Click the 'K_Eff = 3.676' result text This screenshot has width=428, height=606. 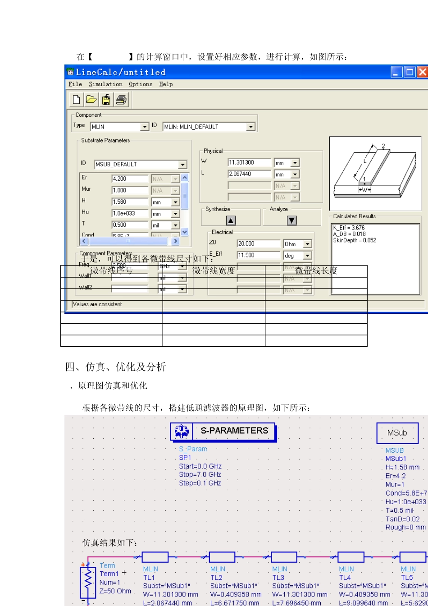[x=350, y=228]
